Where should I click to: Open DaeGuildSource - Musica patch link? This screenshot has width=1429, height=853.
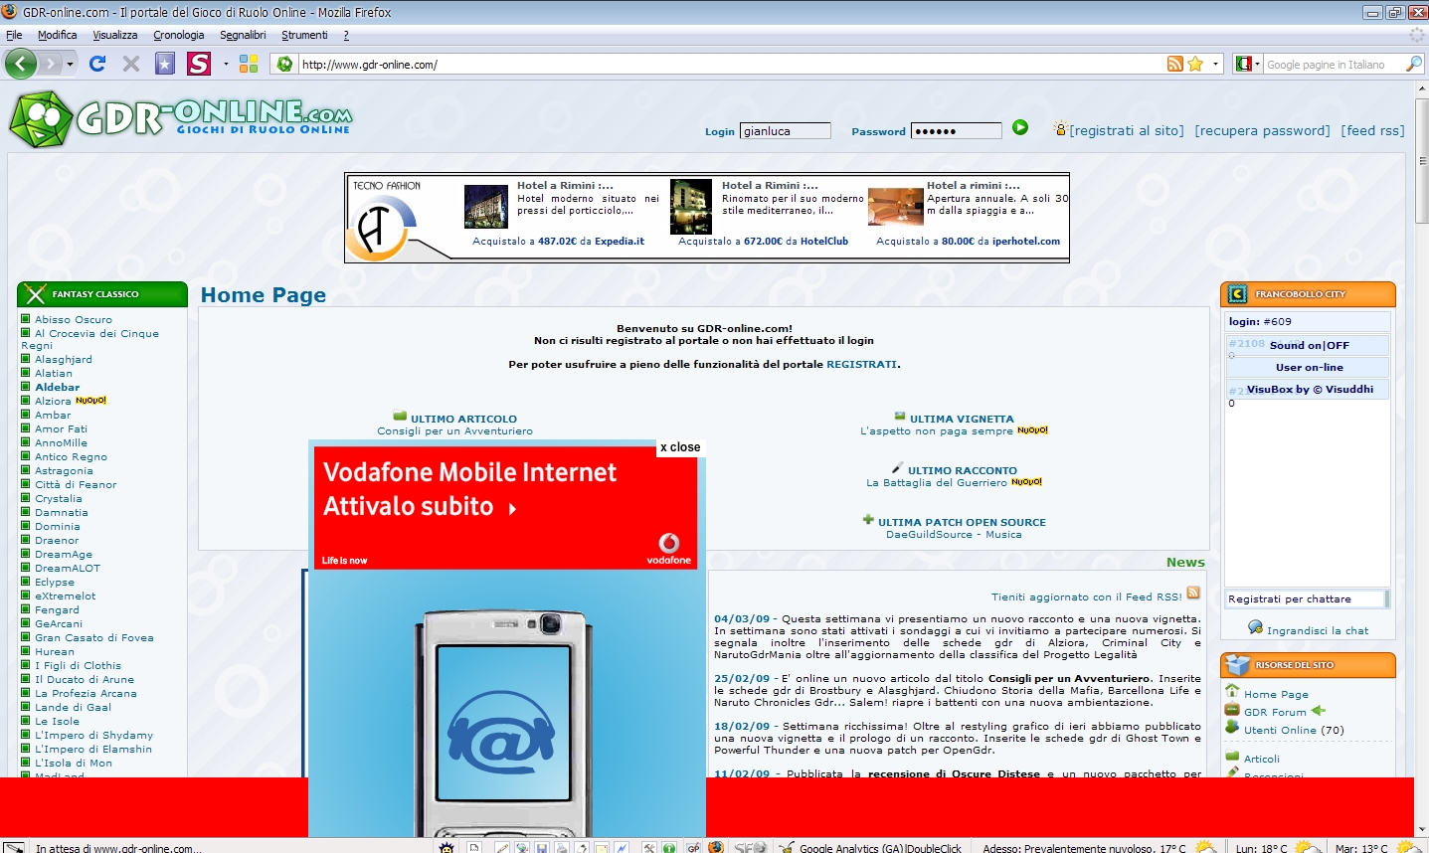click(x=954, y=534)
